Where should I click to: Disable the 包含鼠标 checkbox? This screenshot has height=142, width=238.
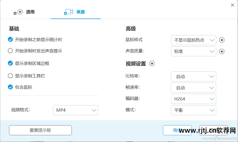pos(10,87)
